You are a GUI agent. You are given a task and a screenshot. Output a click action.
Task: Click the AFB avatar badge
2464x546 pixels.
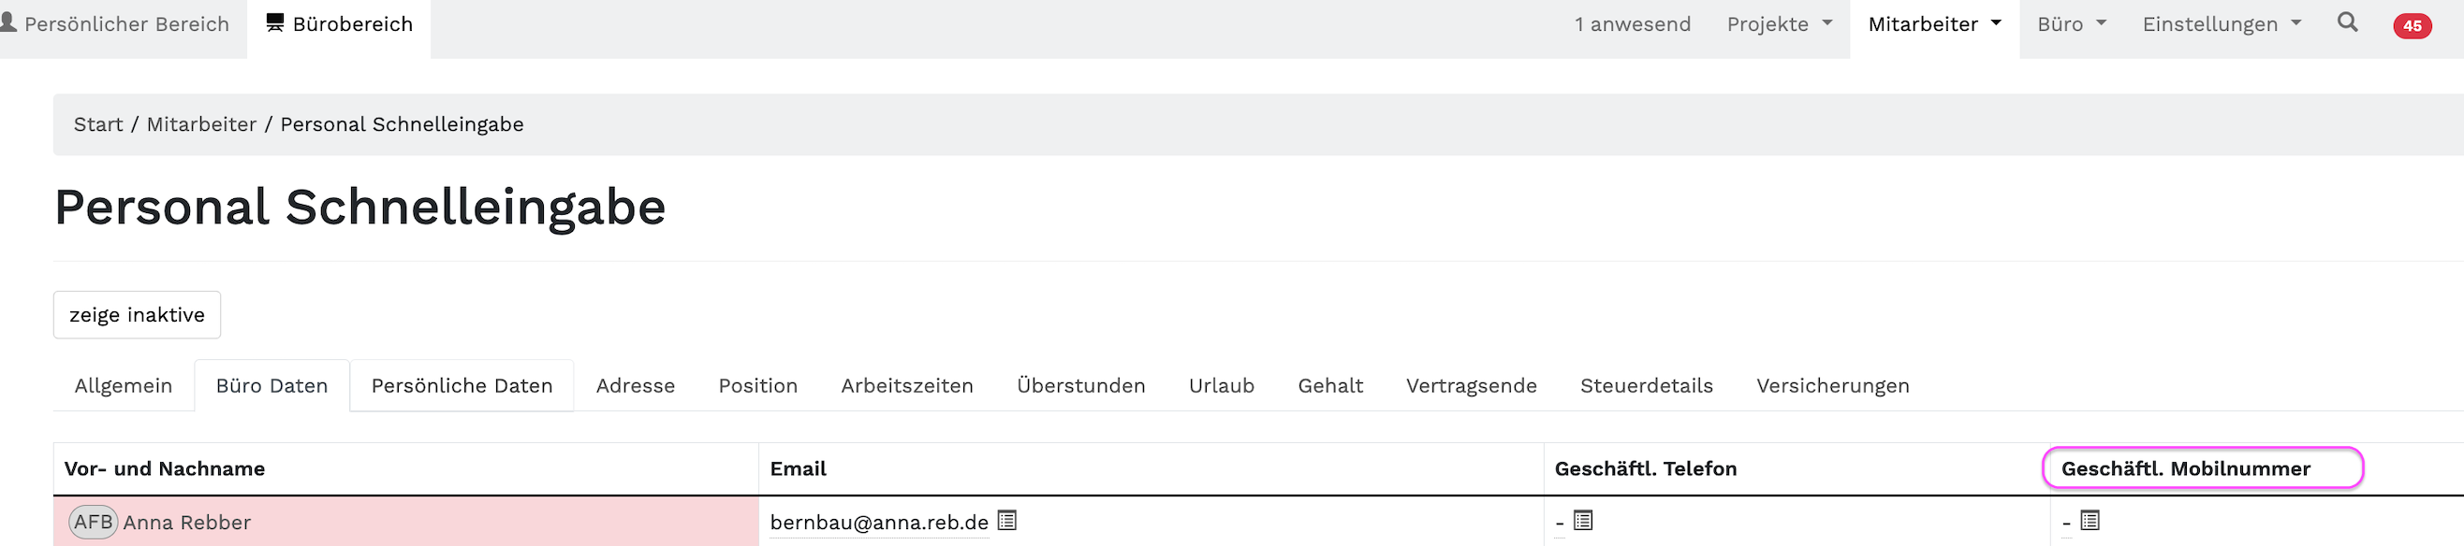pyautogui.click(x=93, y=522)
